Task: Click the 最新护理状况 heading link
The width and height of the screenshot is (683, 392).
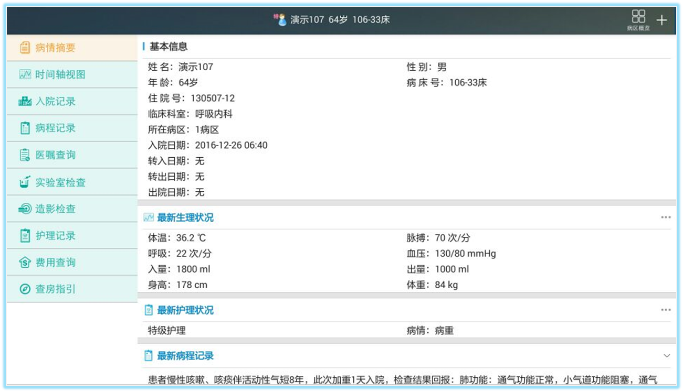Action: point(185,310)
